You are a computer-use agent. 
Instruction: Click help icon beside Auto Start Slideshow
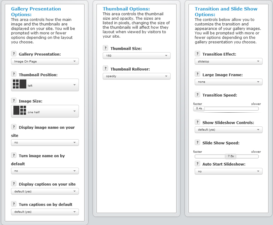[x=197, y=164]
